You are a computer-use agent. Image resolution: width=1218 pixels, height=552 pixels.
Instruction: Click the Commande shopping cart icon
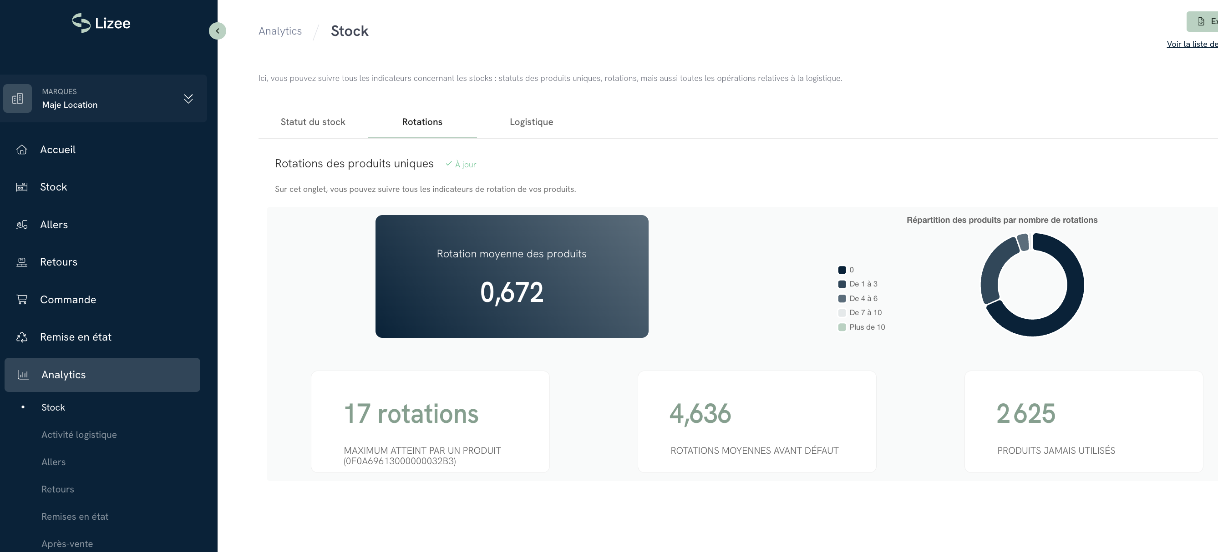pos(22,299)
